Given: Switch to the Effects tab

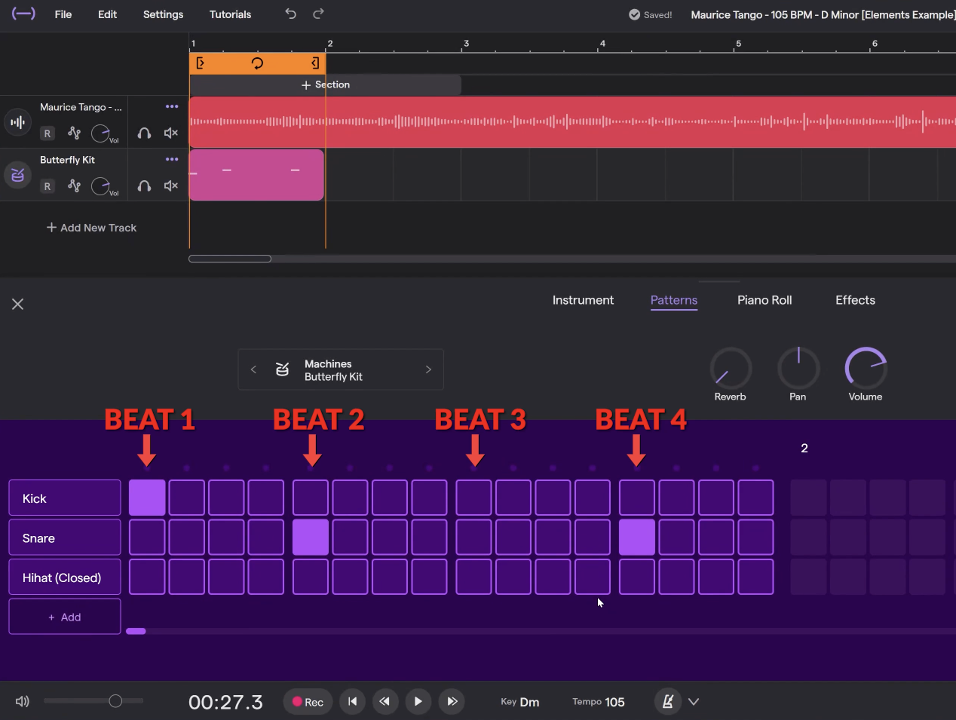Looking at the screenshot, I should point(855,300).
